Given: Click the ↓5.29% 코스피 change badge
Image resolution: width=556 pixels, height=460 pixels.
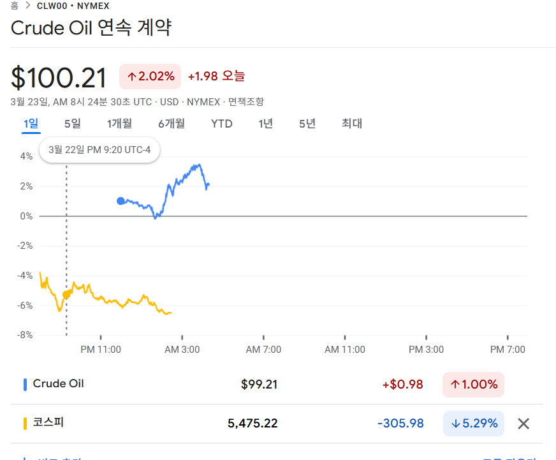Looking at the screenshot, I should click(x=473, y=424).
